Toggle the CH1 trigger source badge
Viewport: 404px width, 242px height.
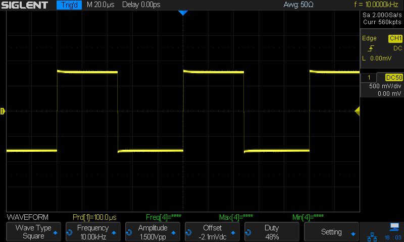coord(395,38)
